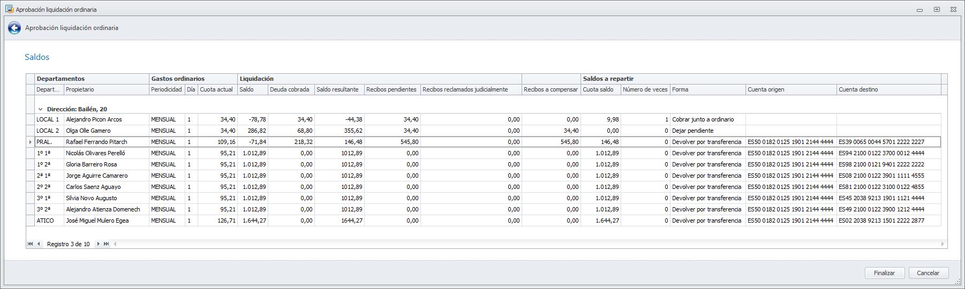Image resolution: width=965 pixels, height=289 pixels.
Task: Jump to last record in navigator
Action: point(107,244)
